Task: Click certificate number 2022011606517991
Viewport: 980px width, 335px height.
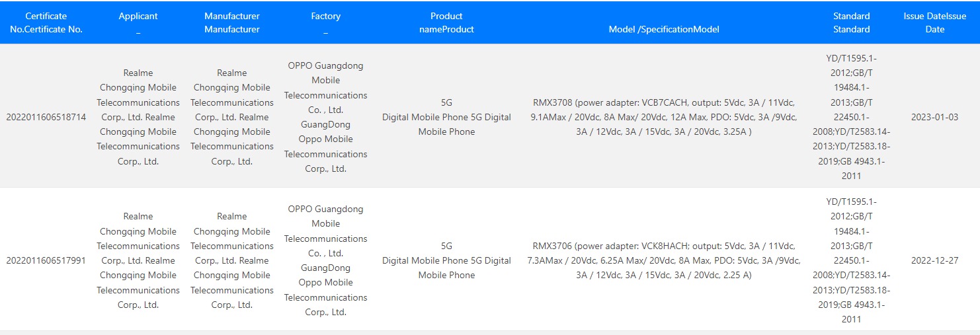Action: [46, 260]
